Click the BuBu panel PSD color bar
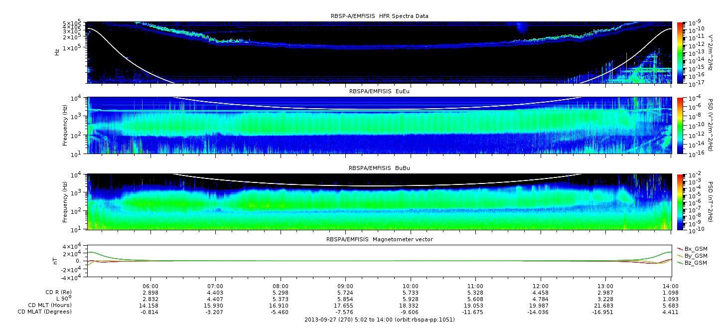 click(680, 201)
